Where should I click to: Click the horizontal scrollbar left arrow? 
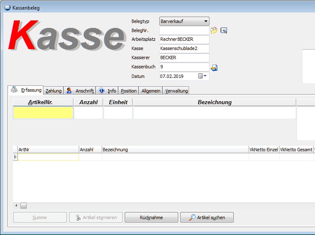click(x=16, y=205)
